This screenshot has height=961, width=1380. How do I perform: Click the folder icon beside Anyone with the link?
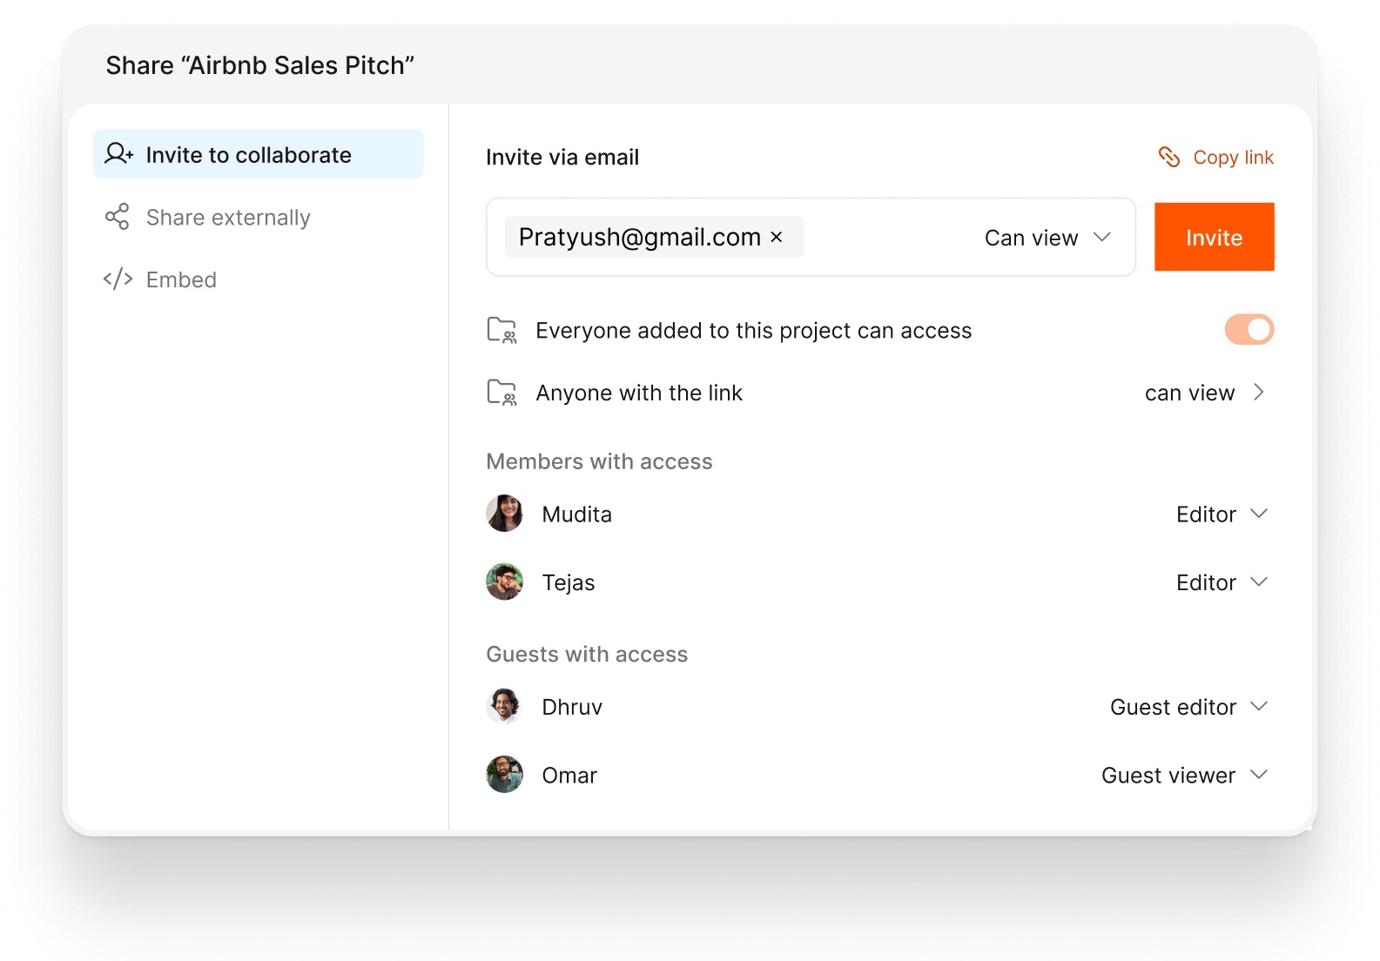(502, 393)
